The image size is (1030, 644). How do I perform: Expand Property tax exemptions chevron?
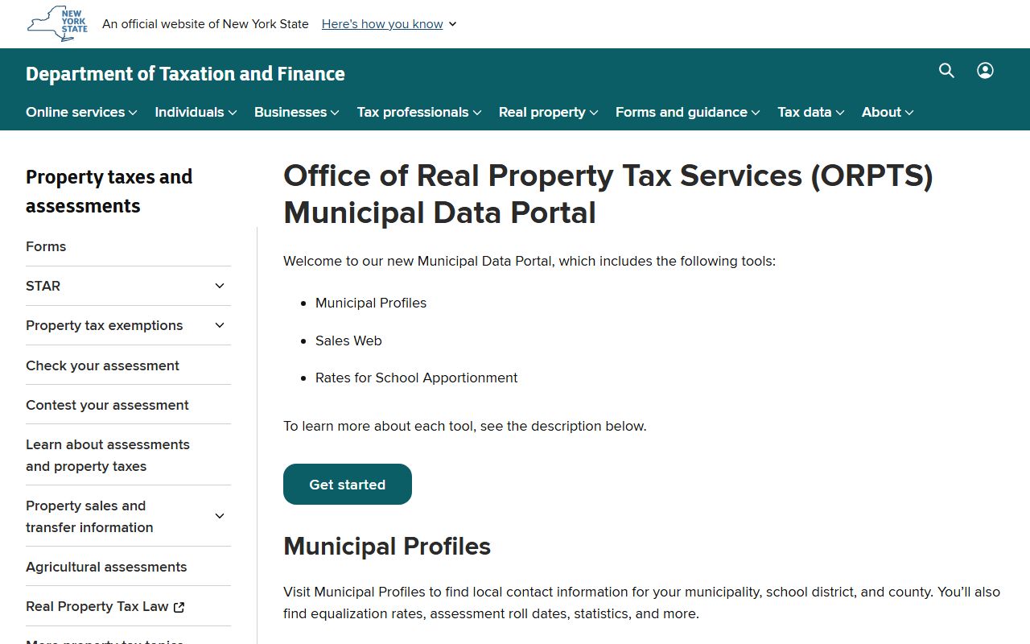pos(220,325)
